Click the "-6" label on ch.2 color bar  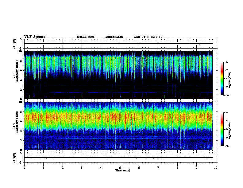[226, 113]
